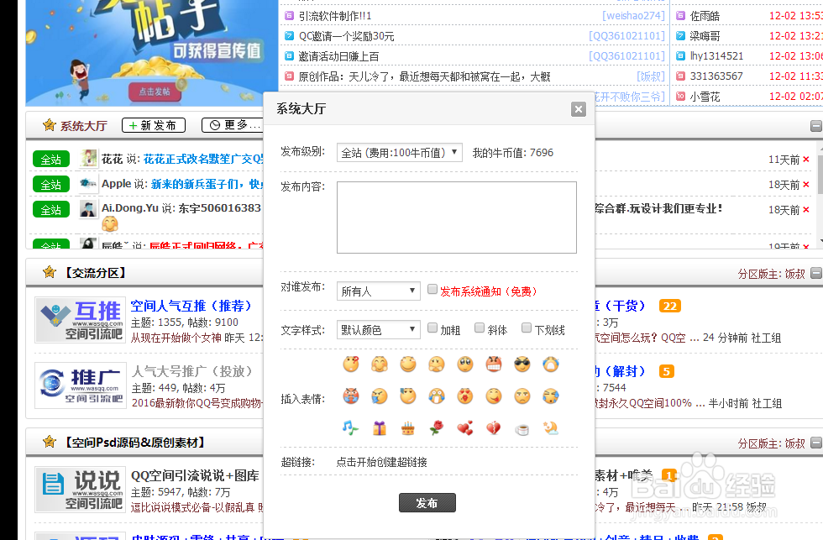Open 花花正式改名 announcement link
This screenshot has height=540, width=823.
point(203,159)
